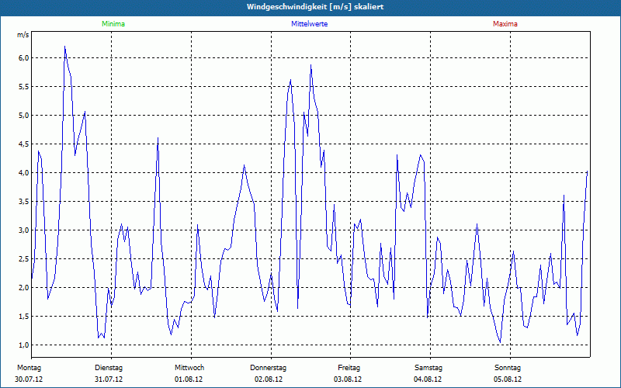The image size is (621, 388).
Task: Click the Freitag day label
Action: (x=349, y=368)
